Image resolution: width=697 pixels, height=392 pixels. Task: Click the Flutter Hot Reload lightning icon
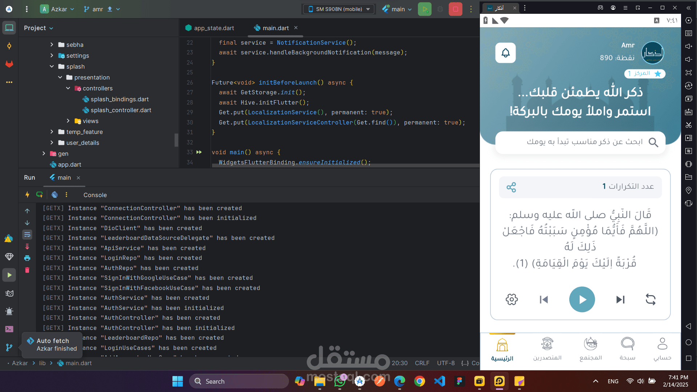pyautogui.click(x=27, y=195)
